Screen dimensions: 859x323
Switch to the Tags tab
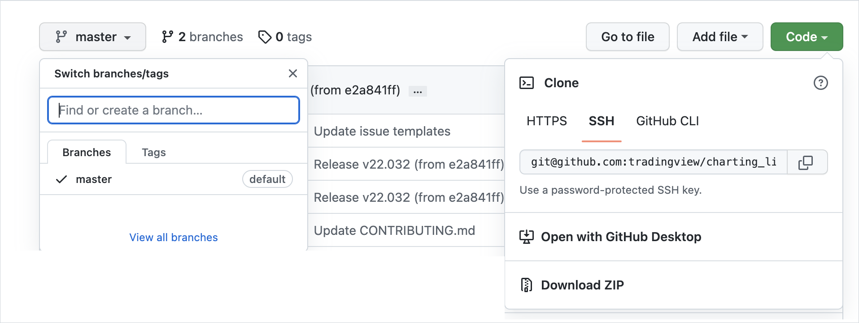[153, 153]
